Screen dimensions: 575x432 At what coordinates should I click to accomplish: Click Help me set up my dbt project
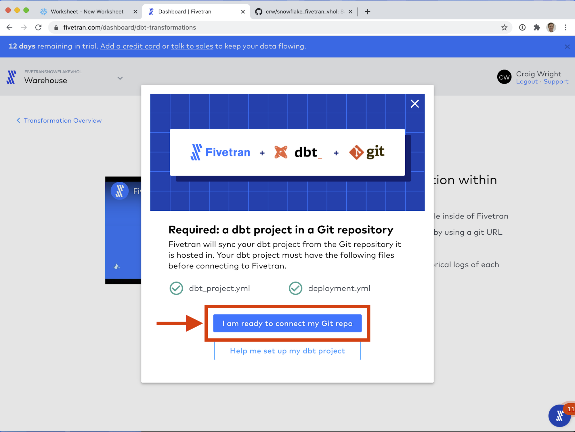tap(287, 351)
